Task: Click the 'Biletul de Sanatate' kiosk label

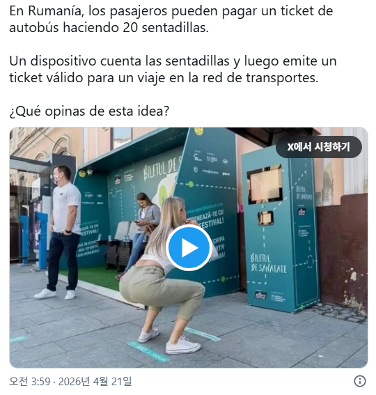Action: pos(268,264)
